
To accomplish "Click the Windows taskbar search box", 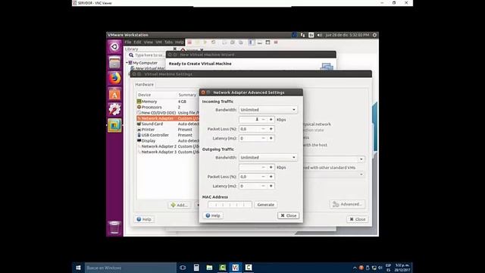I will (130, 268).
